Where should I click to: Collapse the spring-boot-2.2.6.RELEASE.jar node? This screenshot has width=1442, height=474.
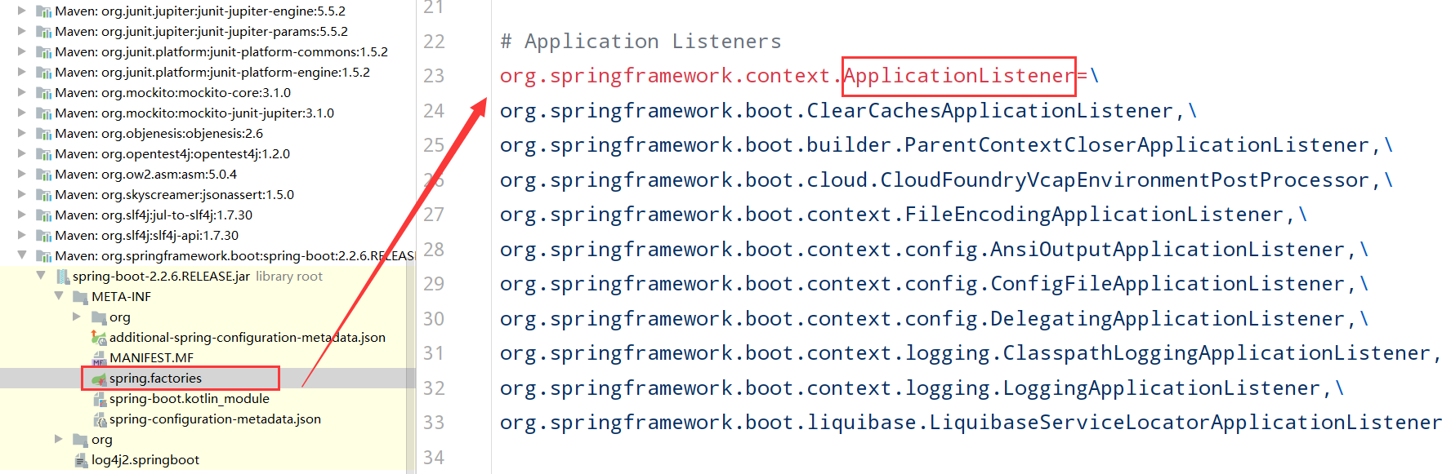click(41, 276)
